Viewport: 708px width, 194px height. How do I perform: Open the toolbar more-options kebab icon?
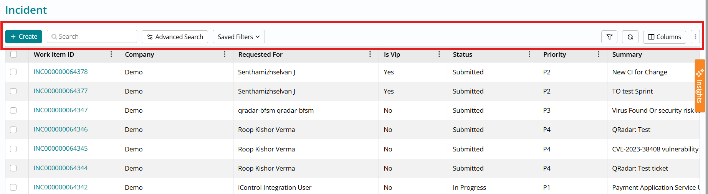(695, 37)
